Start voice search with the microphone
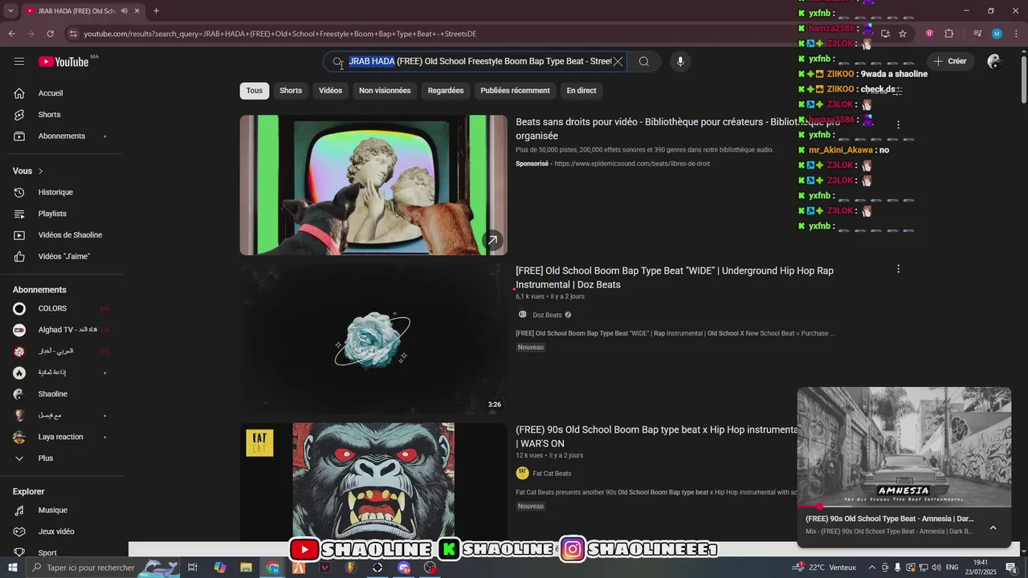The image size is (1028, 578). click(680, 62)
